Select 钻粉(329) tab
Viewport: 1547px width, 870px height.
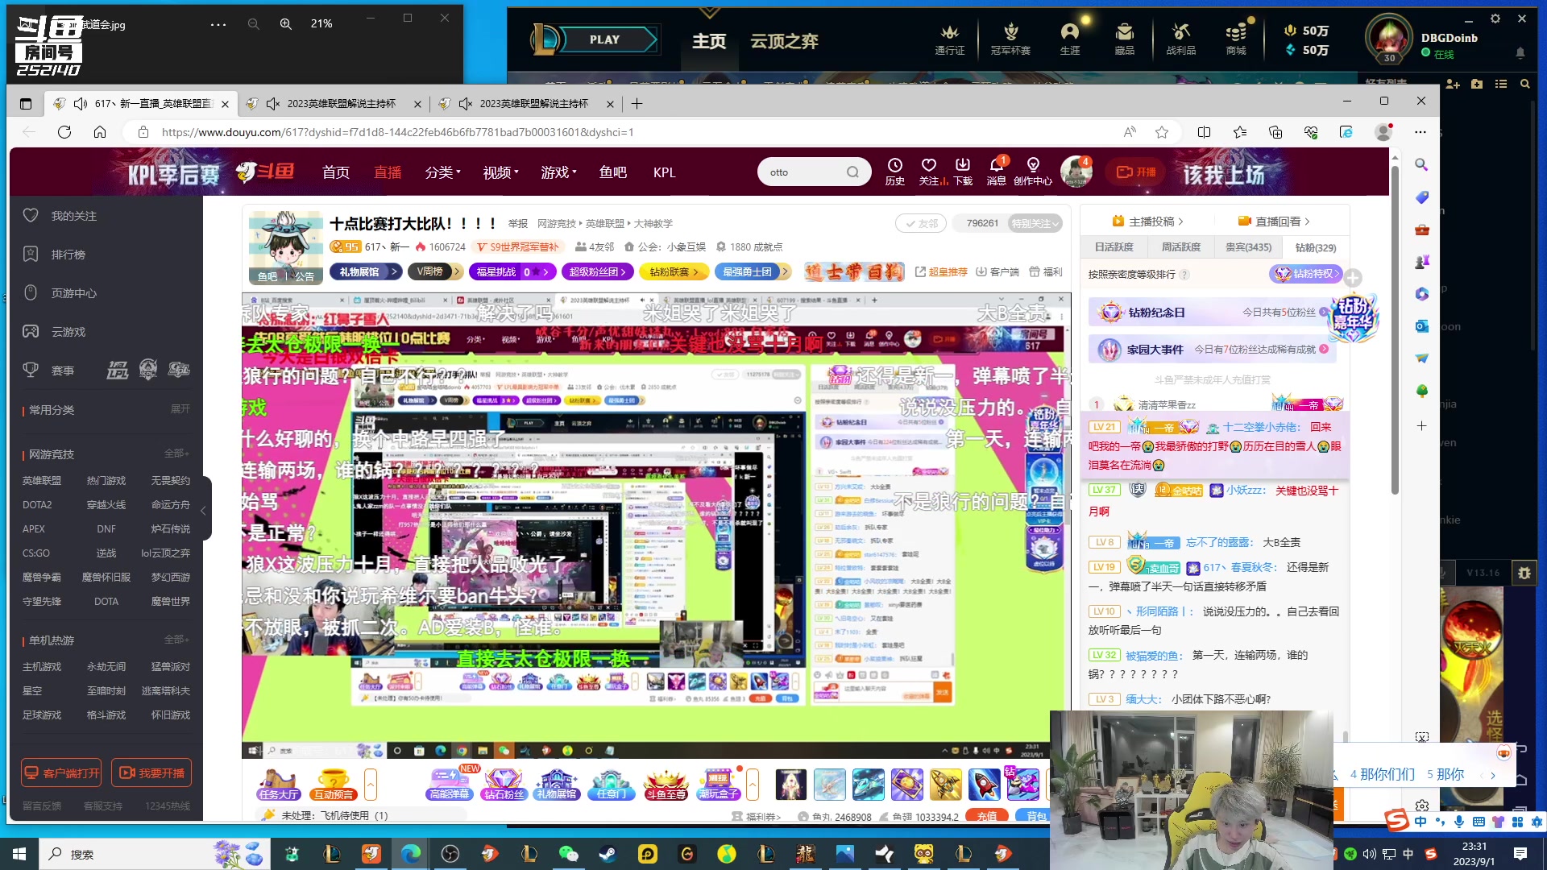click(1315, 247)
